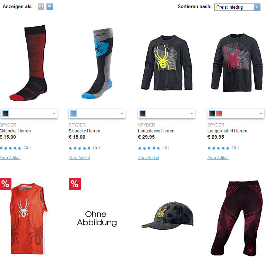Click the gray spider cap thumbnail
This screenshot has width=274, height=261.
[x=168, y=216]
